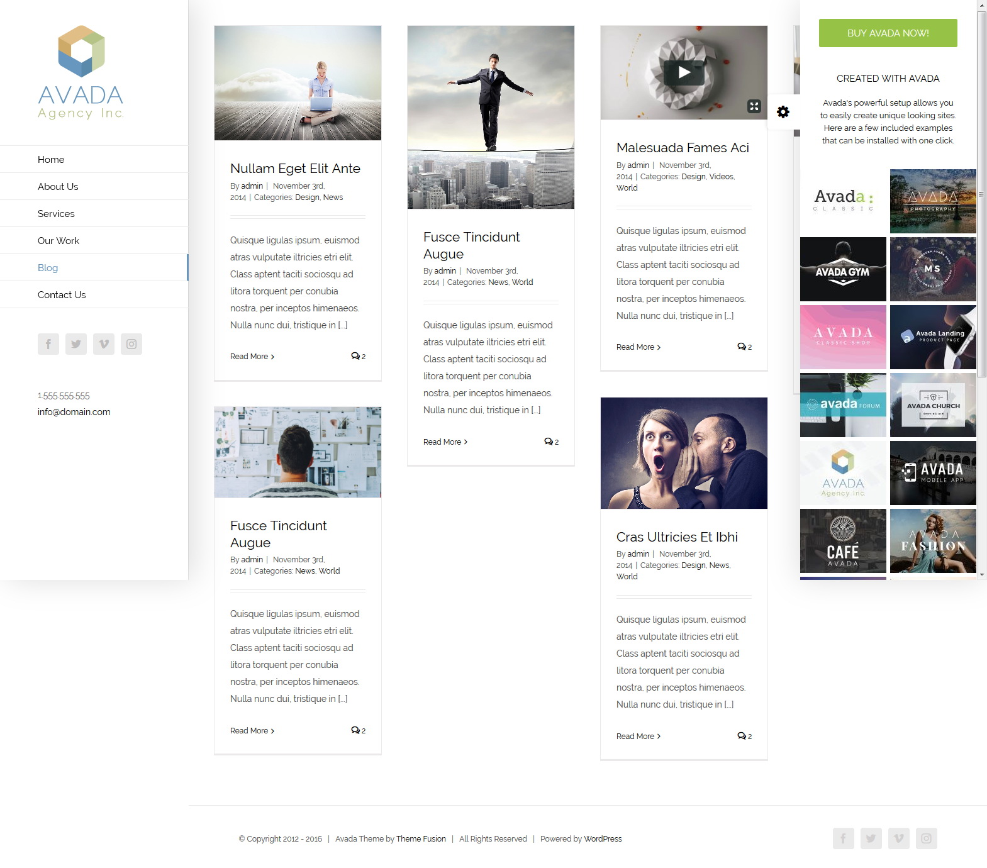
Task: Click the Instagram icon in the sidebar
Action: tap(131, 344)
